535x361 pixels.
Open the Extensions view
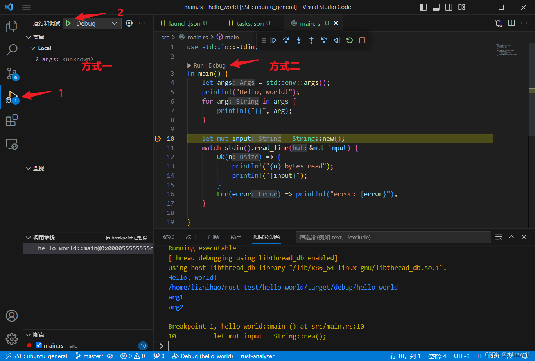(12, 120)
